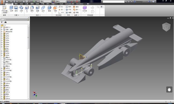Screen dimensions: 174x104
Task: Expand the 拉伸1 feature node
Action: [x=2, y=34]
